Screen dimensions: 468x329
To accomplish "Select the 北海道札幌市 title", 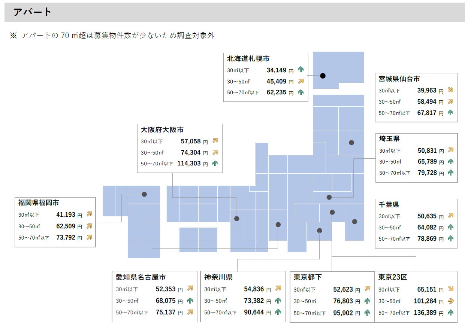I will 248,59.
